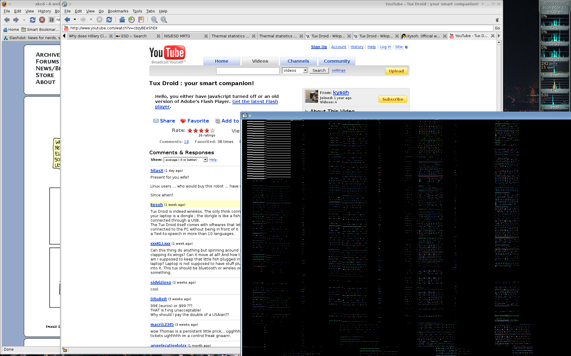Screen dimensions: 571x356
Task: Click the xkcd ARCHIVE link
Action: (48, 55)
